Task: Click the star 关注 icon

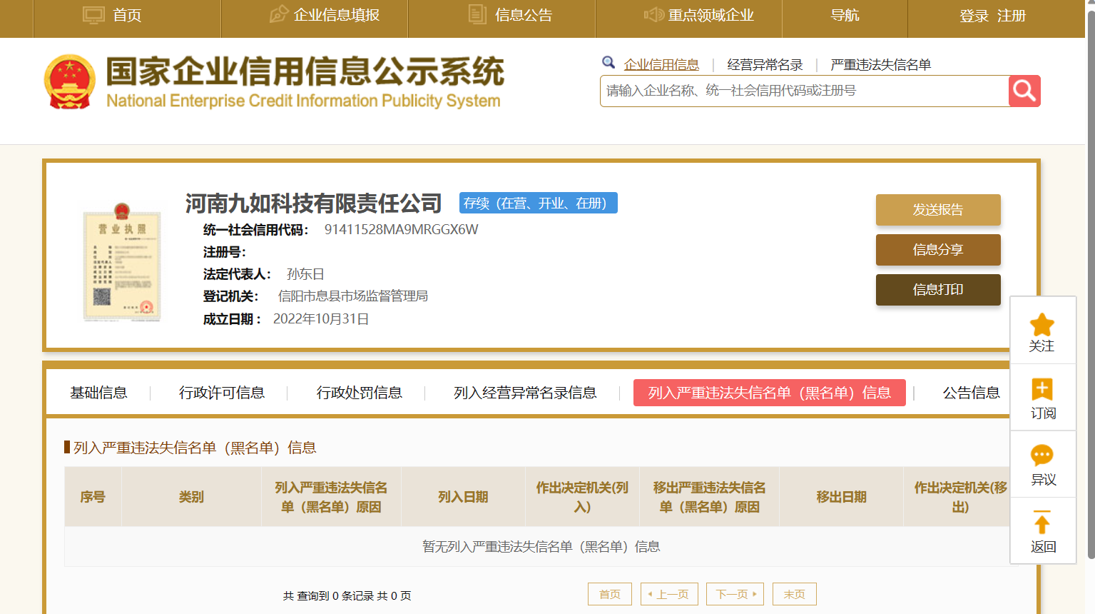Action: [1042, 325]
